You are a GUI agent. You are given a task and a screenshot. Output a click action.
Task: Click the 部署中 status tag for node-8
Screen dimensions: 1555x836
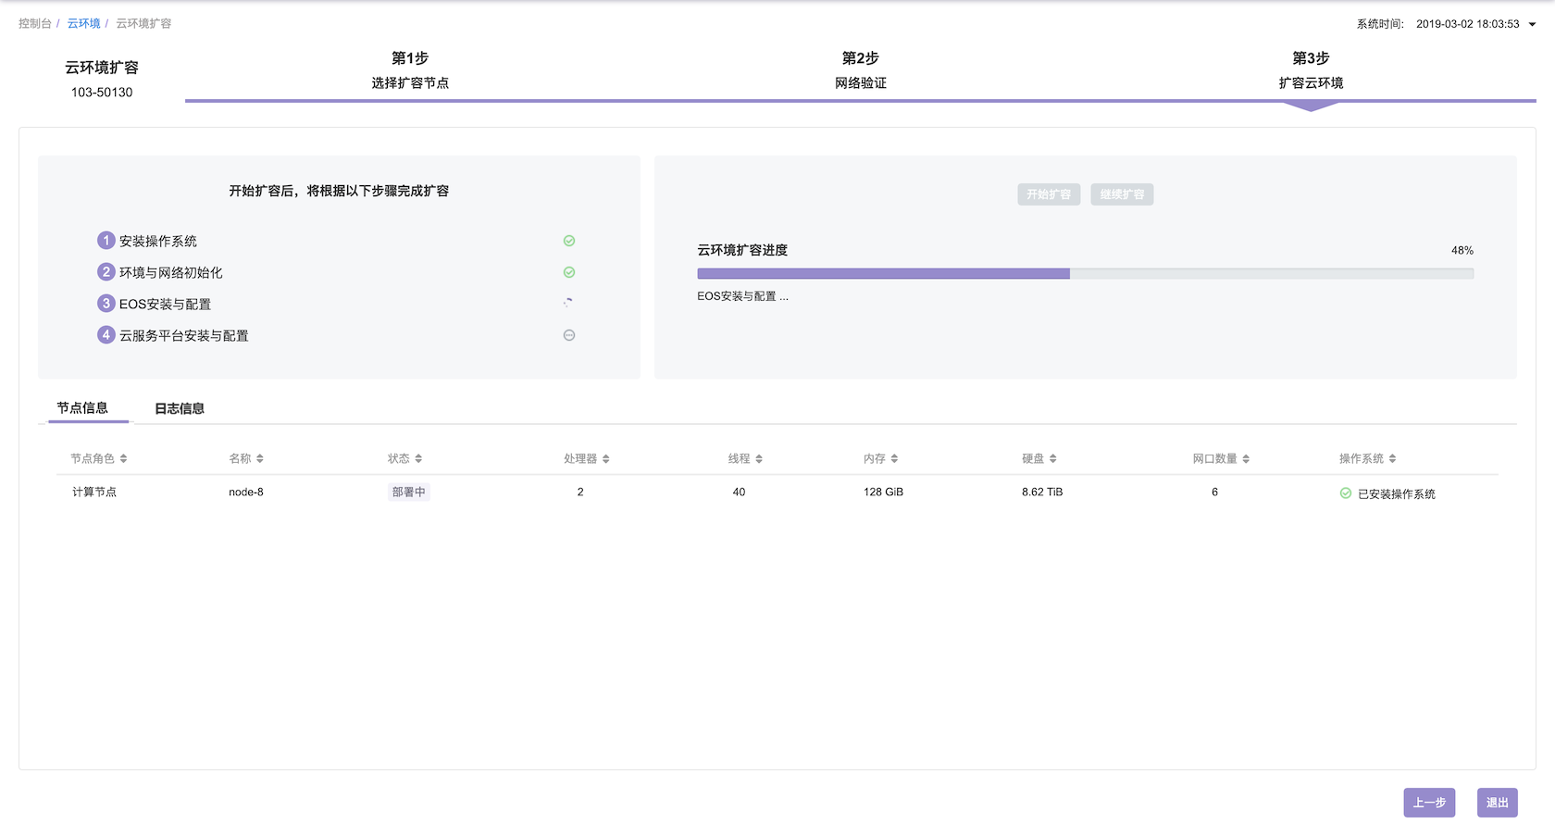pyautogui.click(x=408, y=493)
